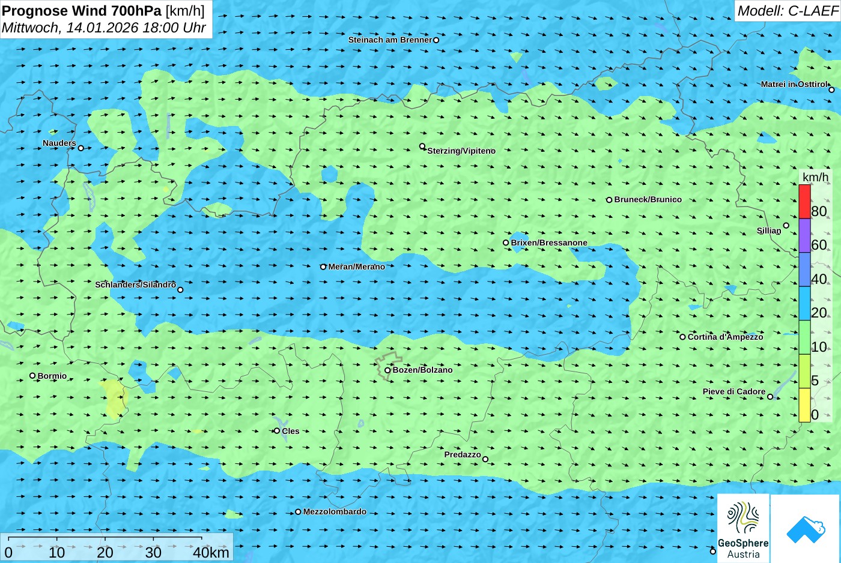Click the 'Schlanders/Silandro' label text
The image size is (841, 563).
click(136, 285)
